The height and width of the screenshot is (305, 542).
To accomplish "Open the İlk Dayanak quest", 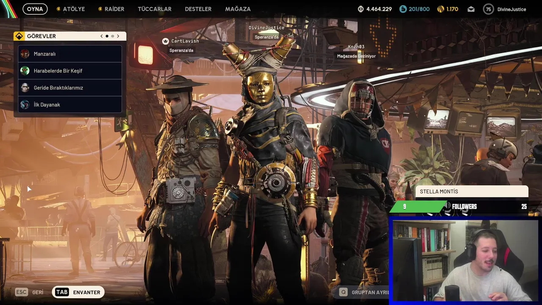I will pos(70,105).
